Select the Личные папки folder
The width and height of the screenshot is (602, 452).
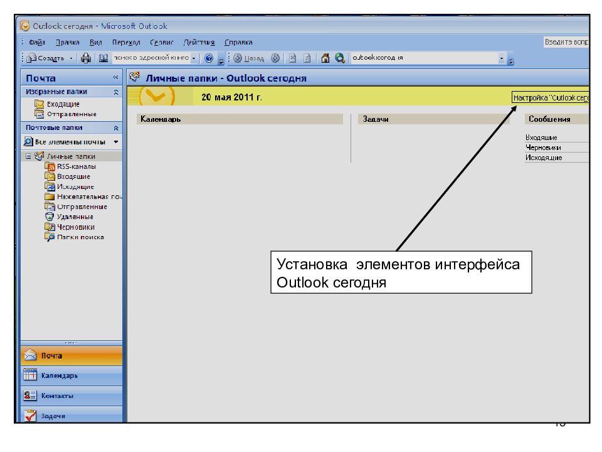pos(71,156)
